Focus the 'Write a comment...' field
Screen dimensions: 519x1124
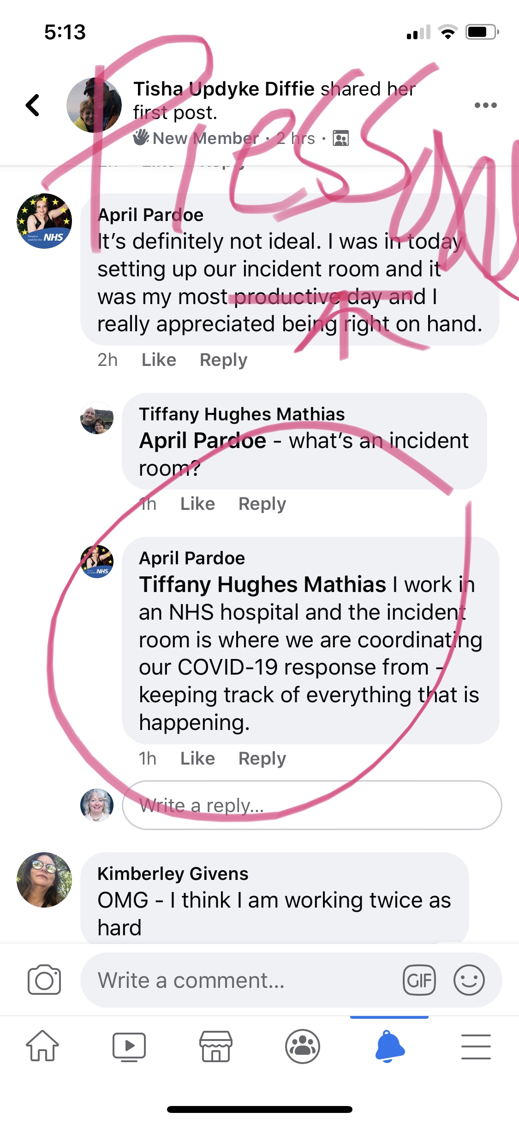pos(240,980)
